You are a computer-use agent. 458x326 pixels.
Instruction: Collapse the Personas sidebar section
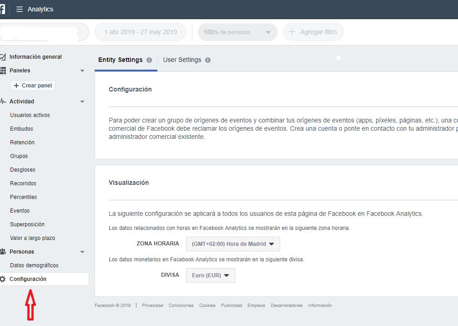[82, 251]
